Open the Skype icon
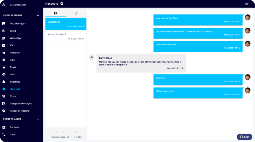Screen dimensions: 255x142 4,96
